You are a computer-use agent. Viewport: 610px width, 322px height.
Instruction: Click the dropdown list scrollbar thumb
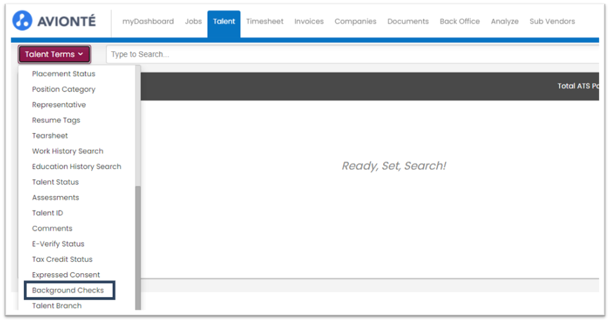(x=138, y=248)
